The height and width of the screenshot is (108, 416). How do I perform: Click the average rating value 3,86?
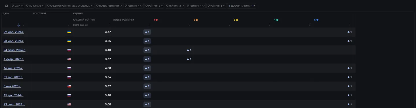click(x=108, y=77)
